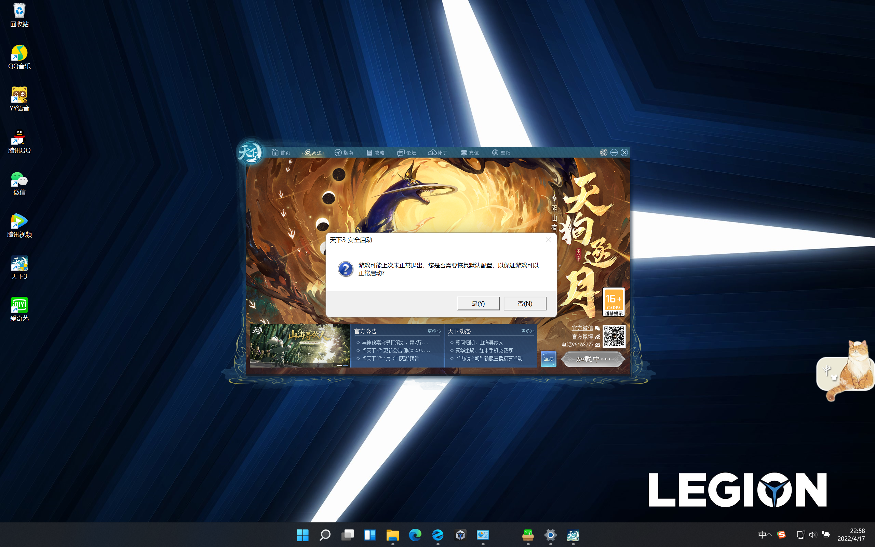The image size is (875, 547).
Task: Open volume control in system tray
Action: coord(813,534)
